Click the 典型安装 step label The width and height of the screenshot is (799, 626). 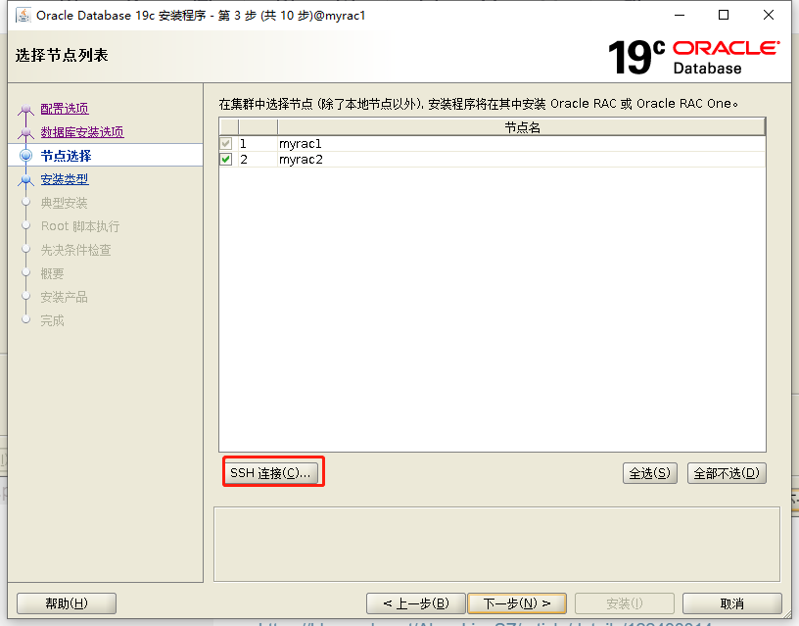65,203
